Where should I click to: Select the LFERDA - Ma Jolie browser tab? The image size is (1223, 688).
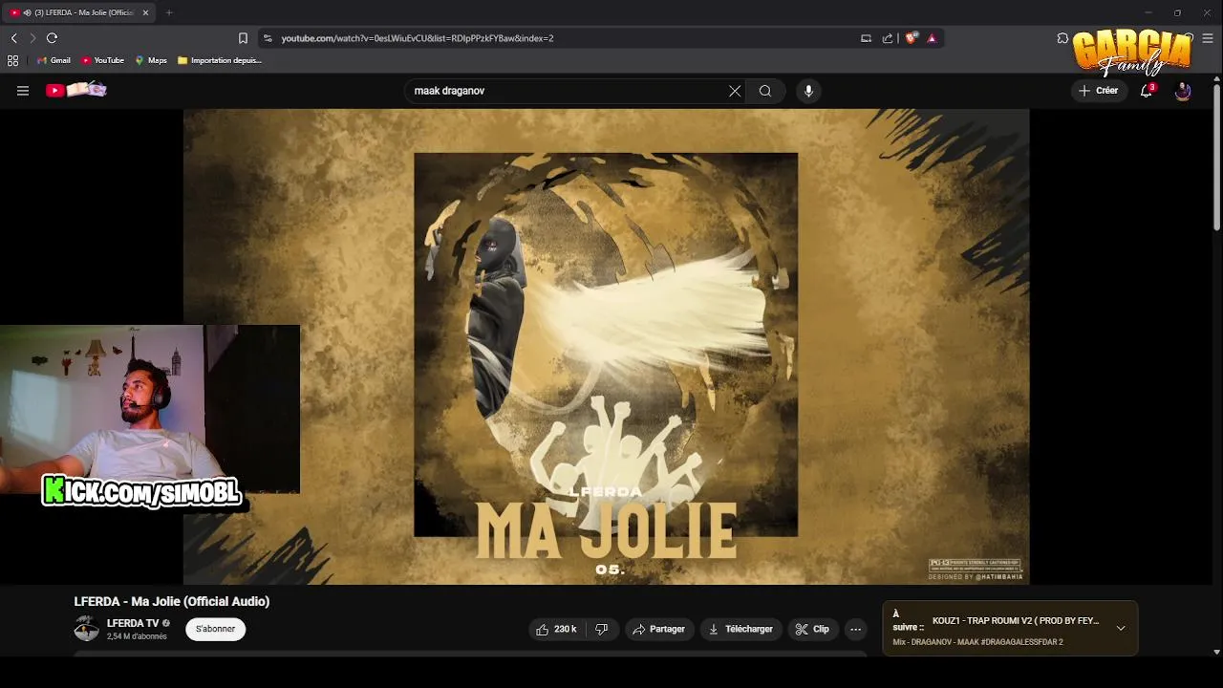click(80, 12)
